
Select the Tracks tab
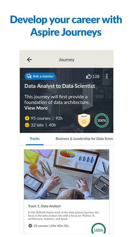click(x=35, y=139)
